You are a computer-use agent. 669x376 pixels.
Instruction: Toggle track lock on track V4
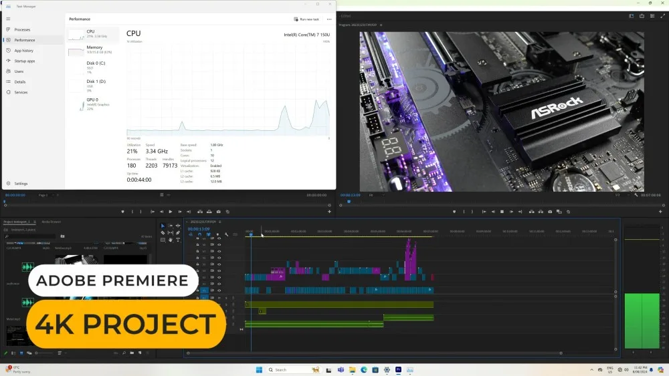(x=197, y=271)
